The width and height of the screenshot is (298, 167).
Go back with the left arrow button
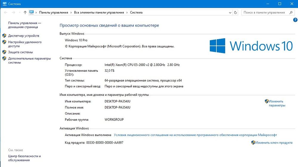tap(6, 13)
